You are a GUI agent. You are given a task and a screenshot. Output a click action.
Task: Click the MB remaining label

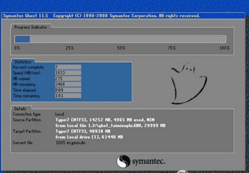[24, 85]
